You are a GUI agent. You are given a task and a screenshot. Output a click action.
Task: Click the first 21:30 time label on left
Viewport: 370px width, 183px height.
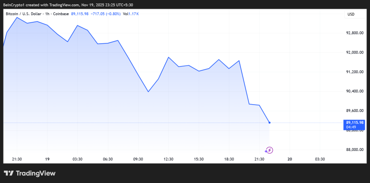pyautogui.click(x=17, y=159)
